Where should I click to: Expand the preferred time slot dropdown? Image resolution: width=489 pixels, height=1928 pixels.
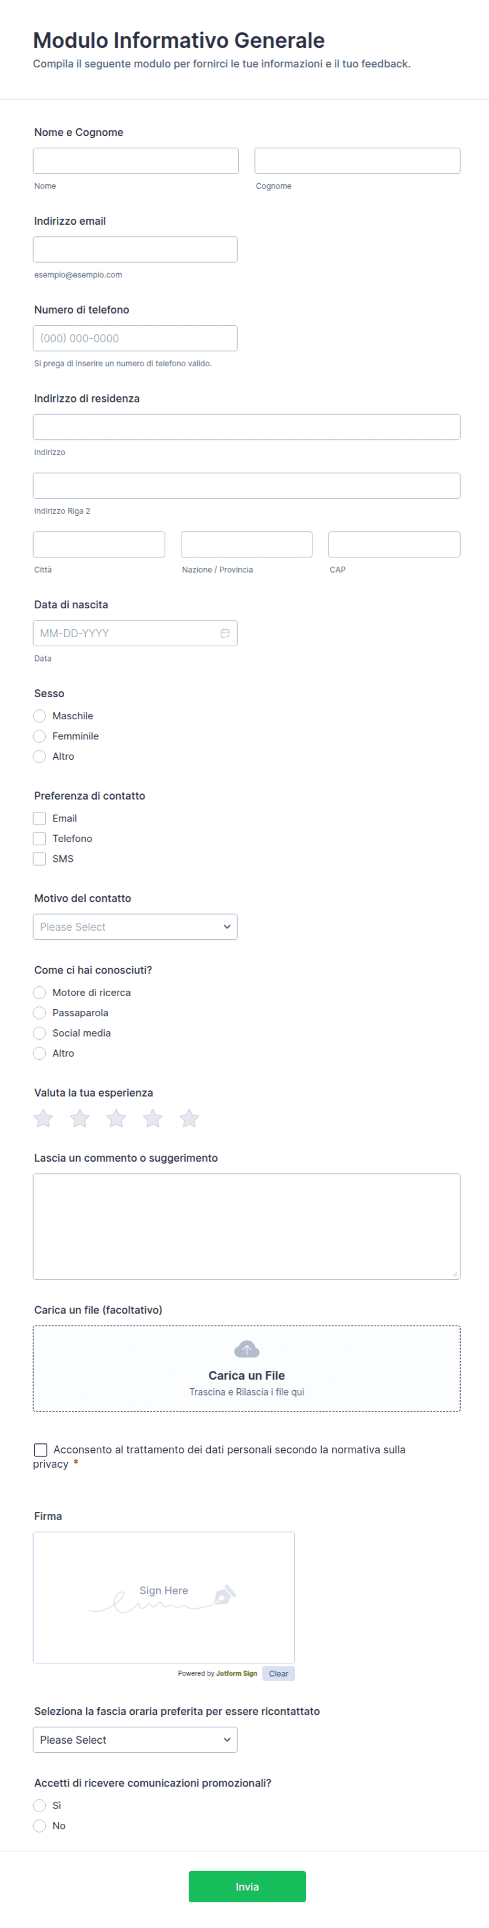pos(135,1740)
